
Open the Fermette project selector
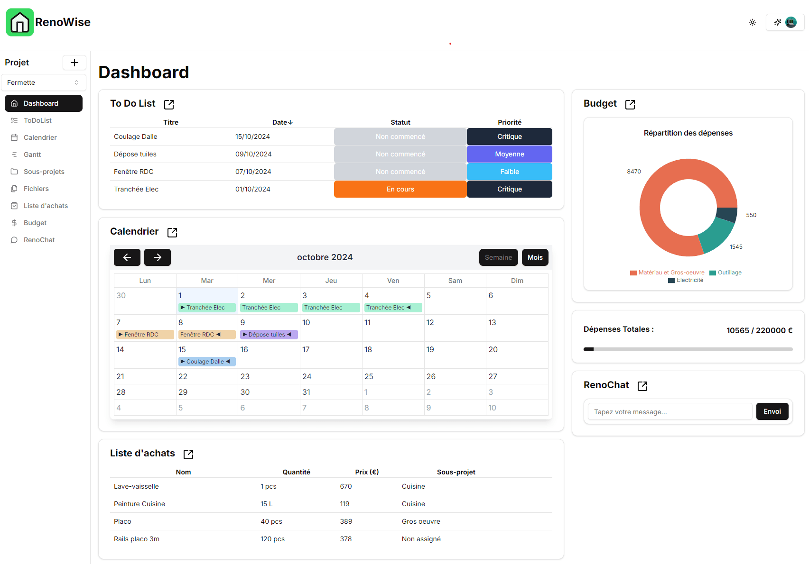pyautogui.click(x=44, y=82)
